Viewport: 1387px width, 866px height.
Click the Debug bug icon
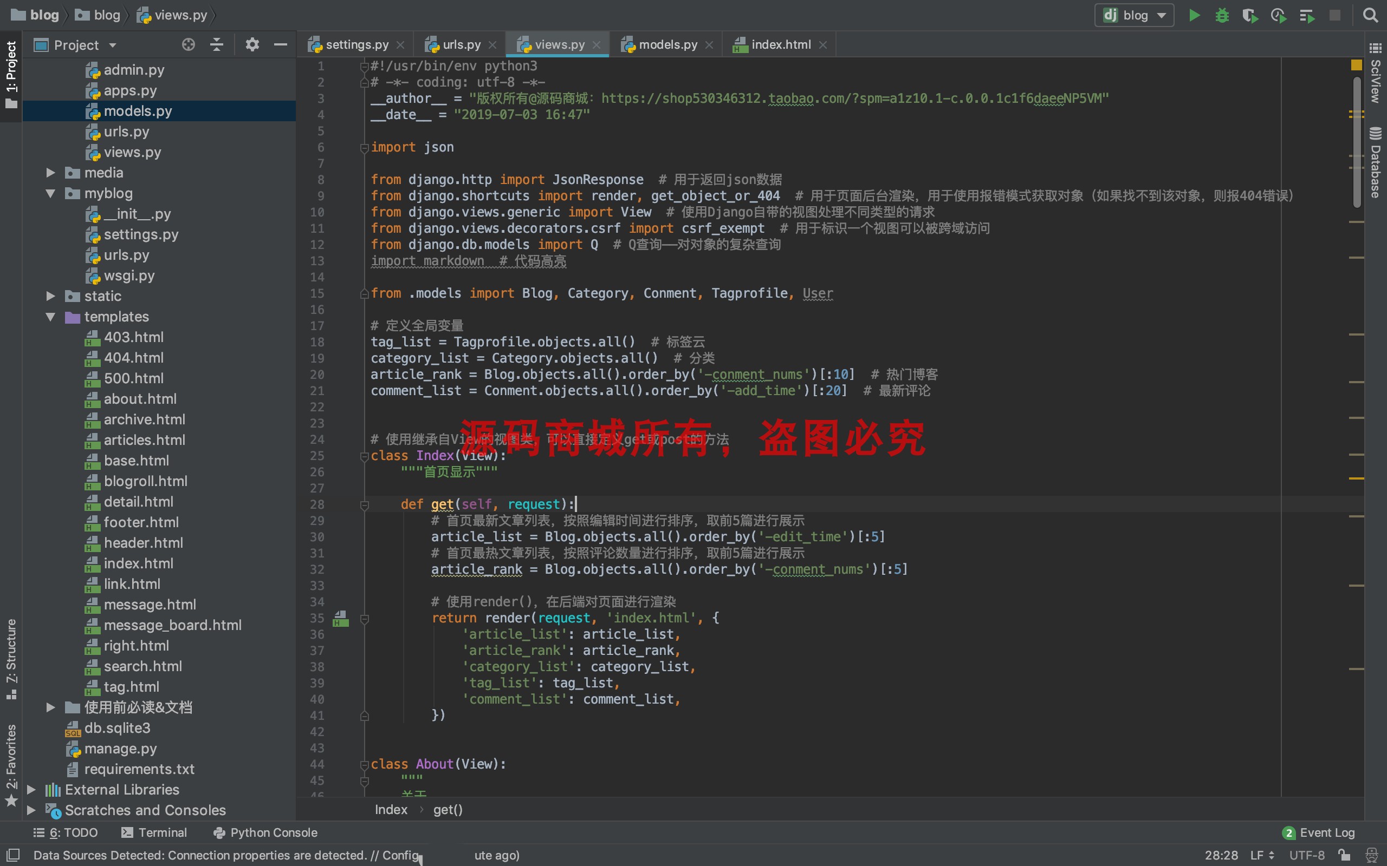(x=1222, y=16)
